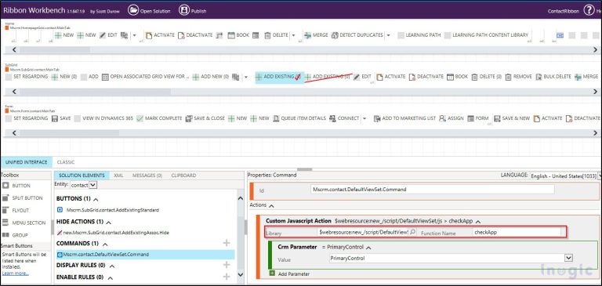The height and width of the screenshot is (286, 602).
Task: Click Queue Item Details icon in Form ribbon
Action: click(x=276, y=118)
